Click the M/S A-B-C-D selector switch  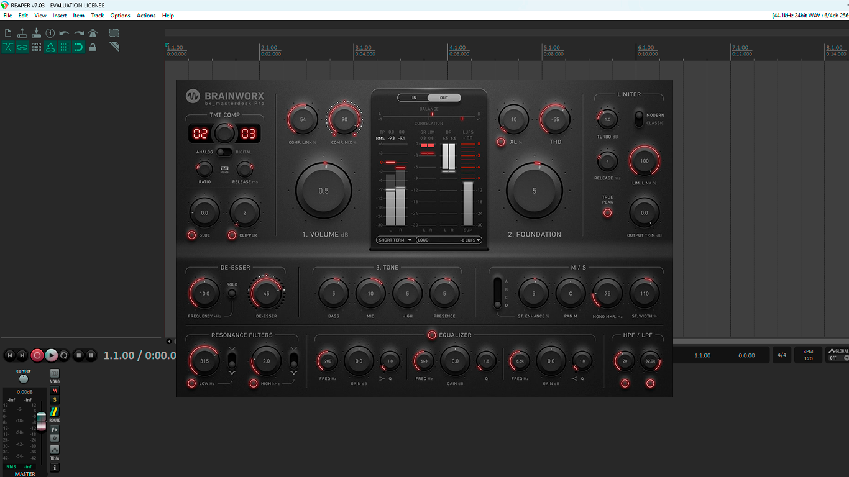[x=497, y=293]
